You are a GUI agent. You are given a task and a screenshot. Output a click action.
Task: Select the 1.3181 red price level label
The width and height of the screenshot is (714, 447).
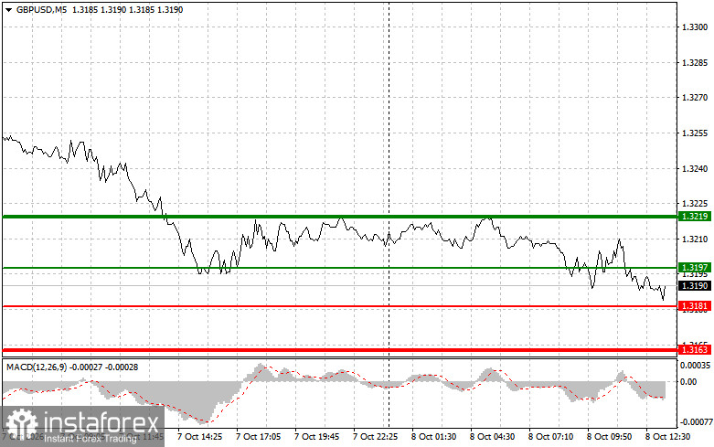(x=695, y=306)
